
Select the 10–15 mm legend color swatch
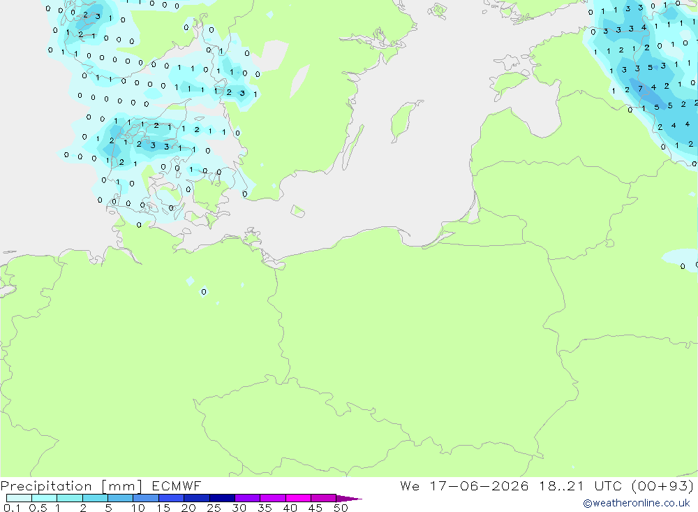[x=146, y=498]
